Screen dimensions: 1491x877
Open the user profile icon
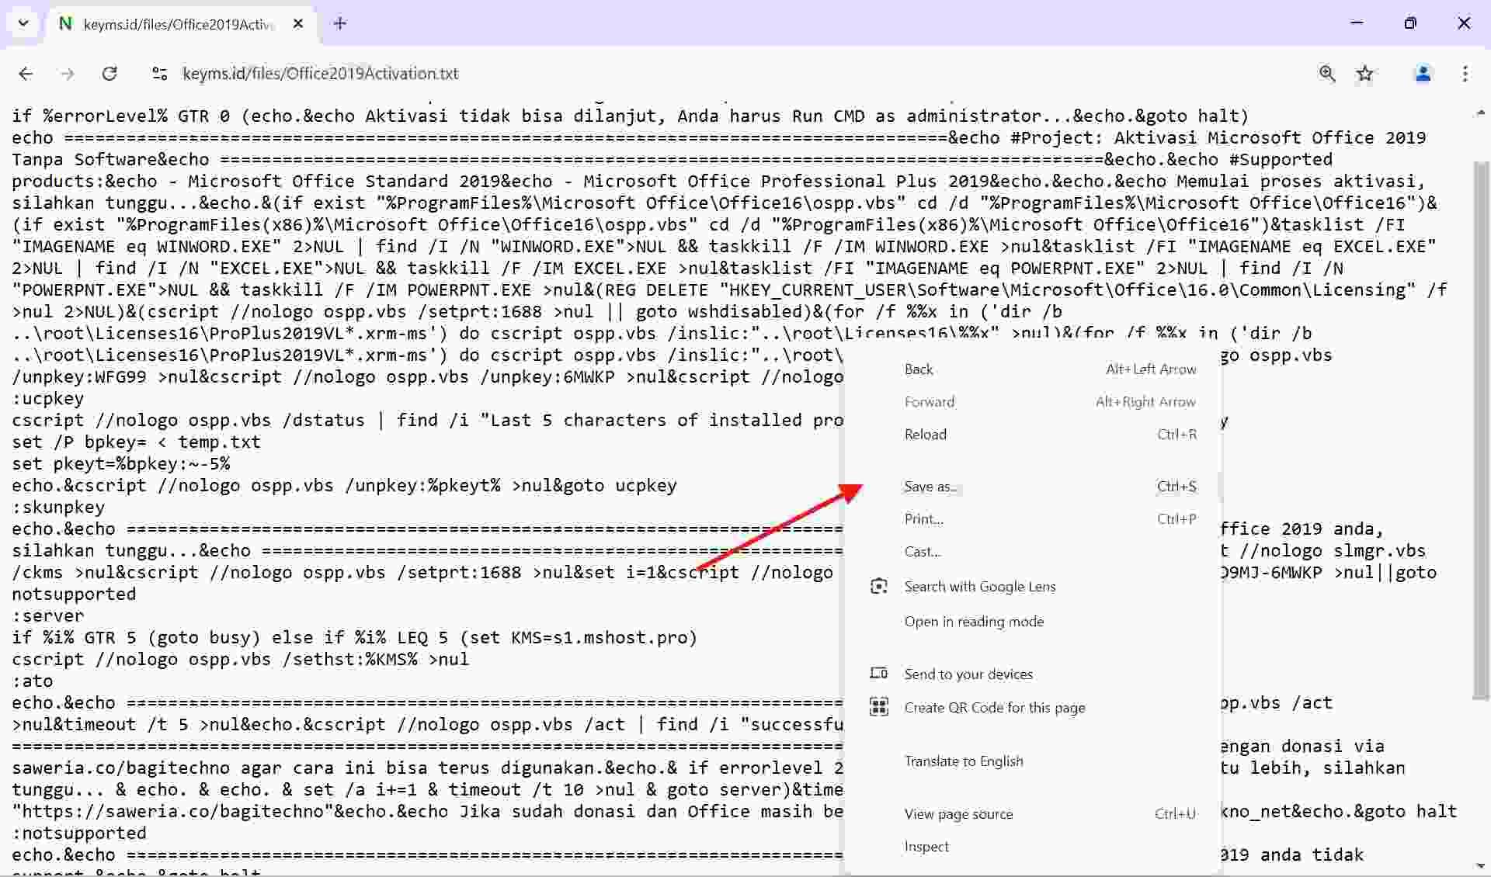coord(1423,74)
